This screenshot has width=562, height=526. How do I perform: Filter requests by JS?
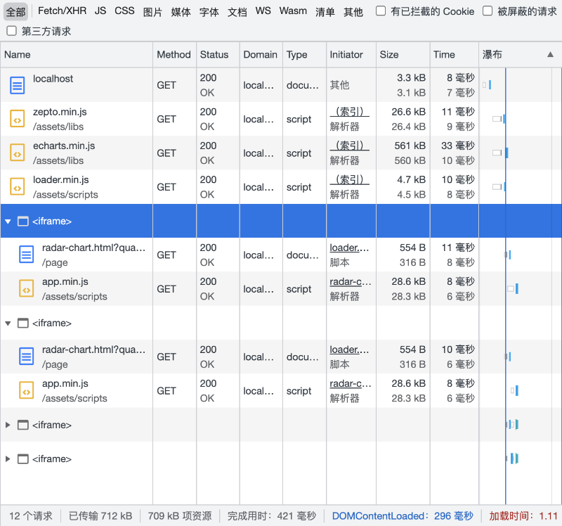(x=100, y=11)
